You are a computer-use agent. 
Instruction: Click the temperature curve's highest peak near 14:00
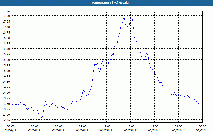tap(124, 16)
